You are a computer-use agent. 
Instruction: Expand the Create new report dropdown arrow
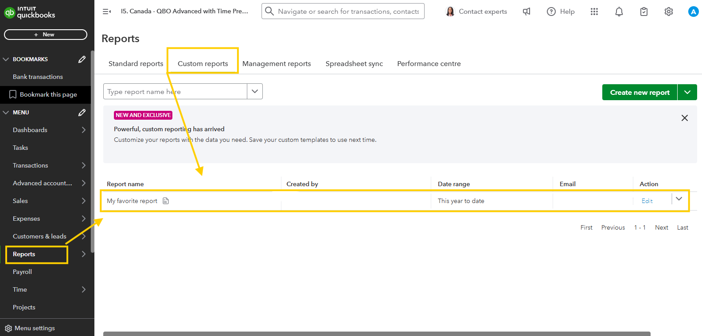point(687,92)
